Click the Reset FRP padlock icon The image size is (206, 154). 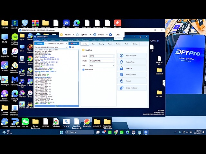coord(122,68)
